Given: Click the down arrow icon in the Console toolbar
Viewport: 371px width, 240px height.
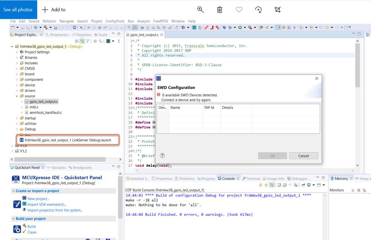Looking at the screenshot, I should click(x=260, y=185).
